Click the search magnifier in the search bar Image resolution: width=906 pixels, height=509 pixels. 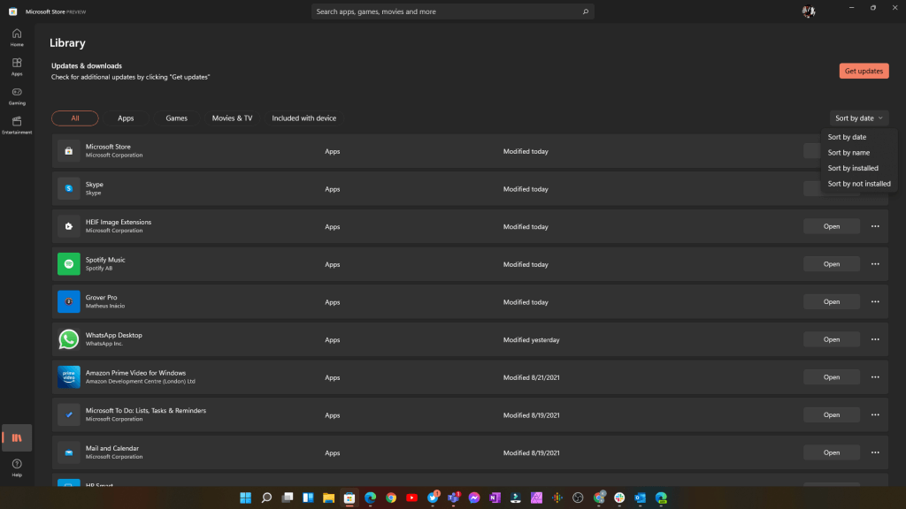click(x=585, y=11)
